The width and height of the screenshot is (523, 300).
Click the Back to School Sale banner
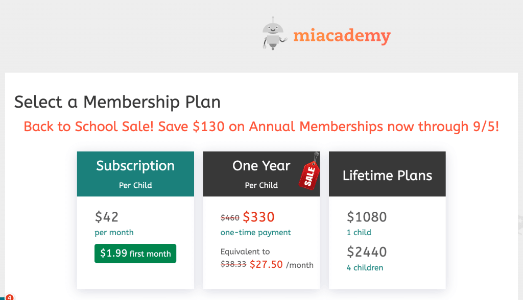(261, 127)
